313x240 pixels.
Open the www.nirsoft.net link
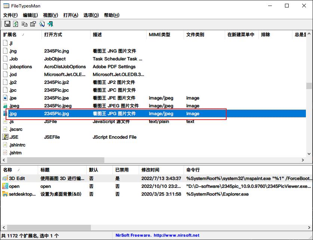tap(176, 236)
